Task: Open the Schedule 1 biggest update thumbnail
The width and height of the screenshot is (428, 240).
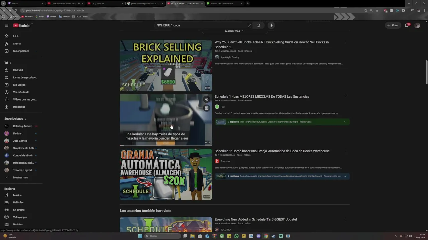Action: [x=166, y=225]
